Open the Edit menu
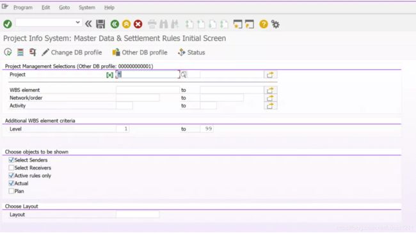Image resolution: width=416 pixels, height=234 pixels. 45,8
